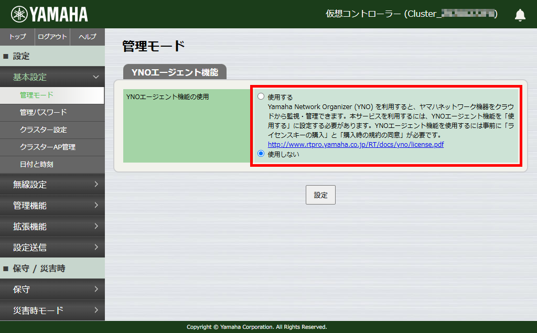Click the 仮想コントローラー cluster title
537x333 pixels.
pyautogui.click(x=411, y=14)
